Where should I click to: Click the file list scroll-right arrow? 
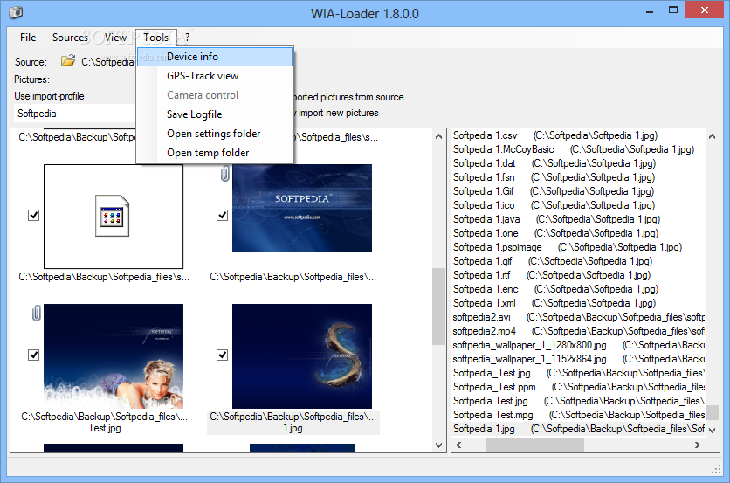click(697, 445)
